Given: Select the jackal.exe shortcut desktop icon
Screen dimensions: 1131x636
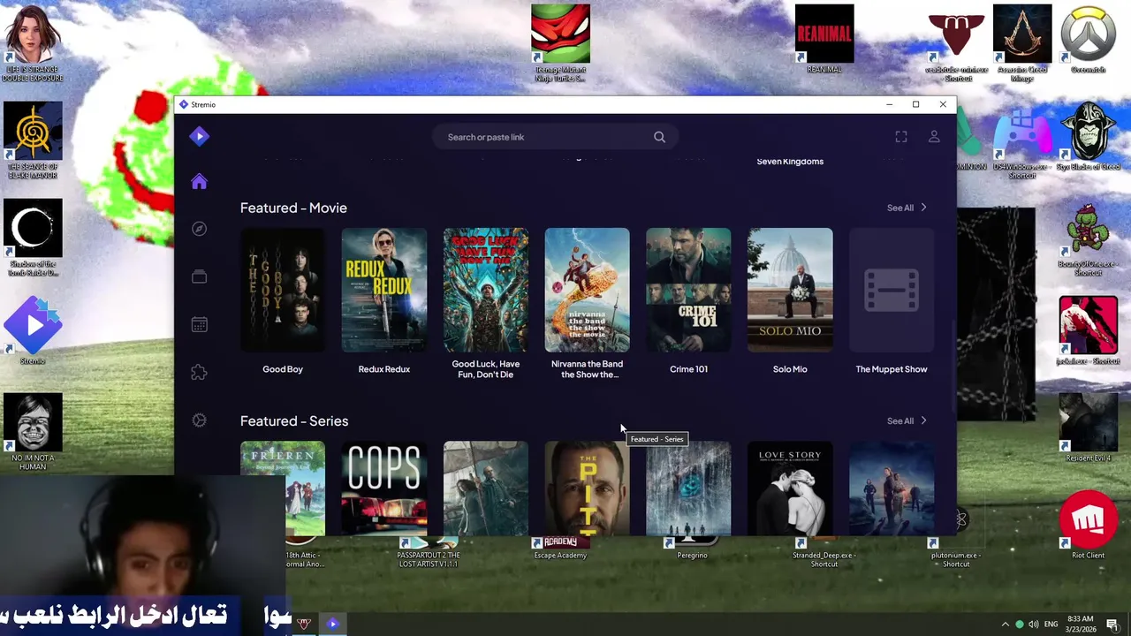Looking at the screenshot, I should point(1089,330).
